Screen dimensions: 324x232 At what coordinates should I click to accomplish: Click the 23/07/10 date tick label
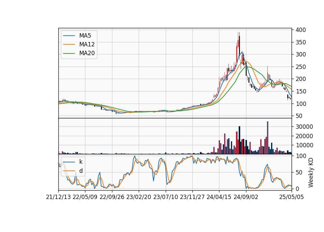165,197
